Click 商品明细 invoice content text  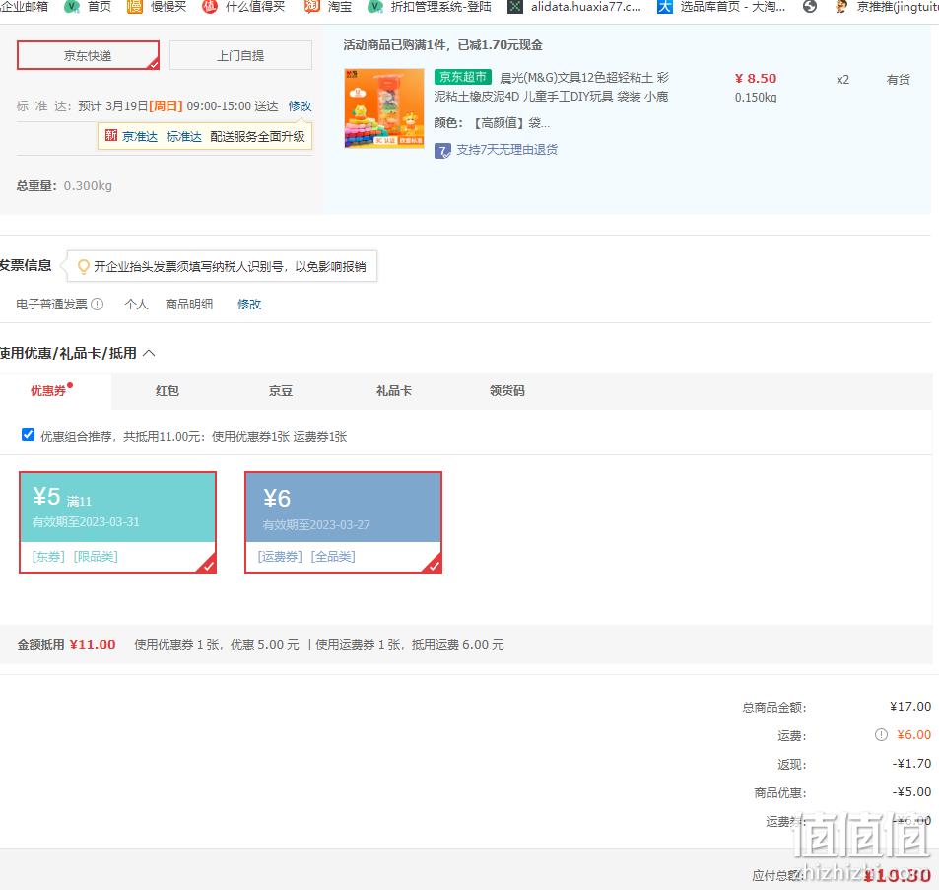coord(188,305)
